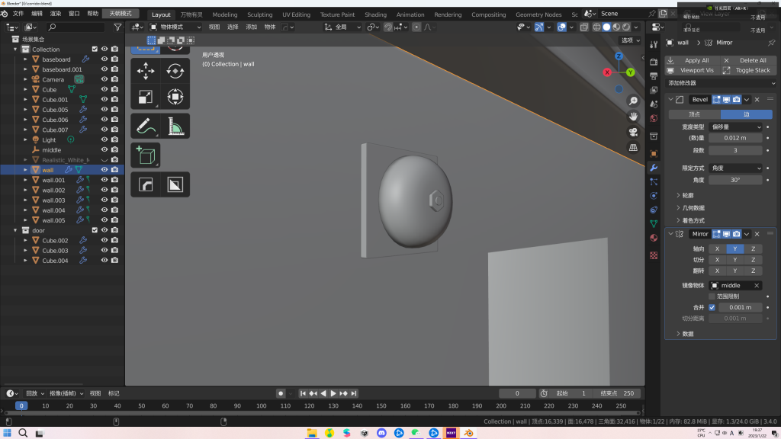
Task: Uncheck the Collection exclude checkbox
Action: point(95,49)
